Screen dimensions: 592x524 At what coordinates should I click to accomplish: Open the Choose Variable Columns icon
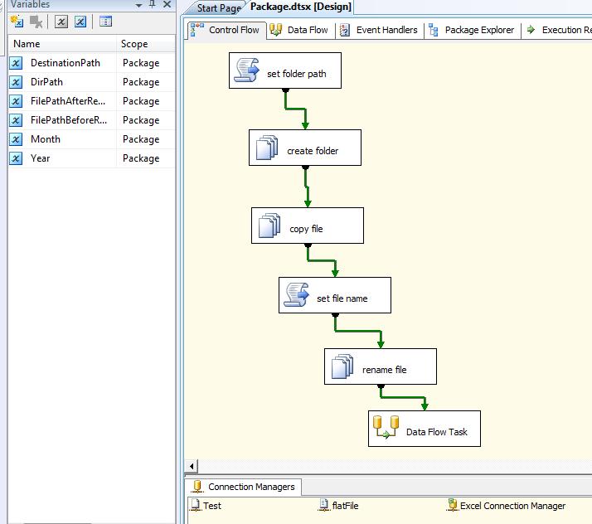click(105, 22)
